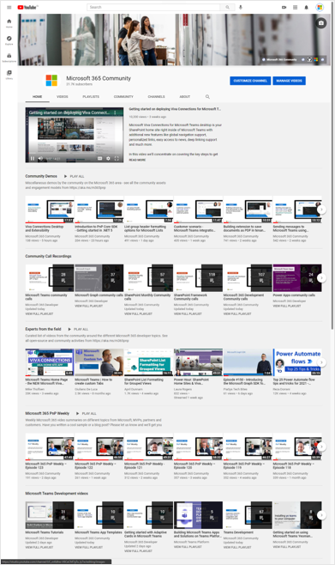Open the notifications bell

click(306, 7)
